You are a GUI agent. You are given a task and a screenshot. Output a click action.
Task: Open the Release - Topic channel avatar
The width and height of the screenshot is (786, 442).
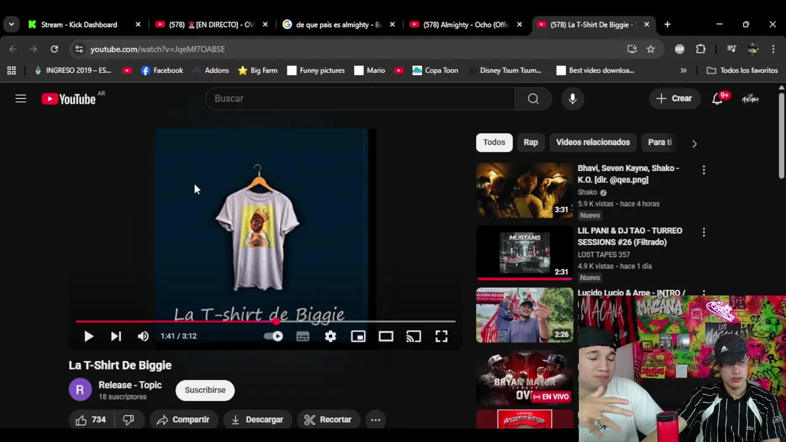coord(80,390)
